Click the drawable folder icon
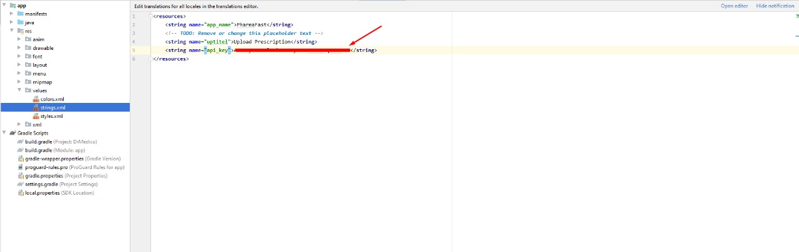The width and height of the screenshot is (799, 252). click(x=28, y=48)
